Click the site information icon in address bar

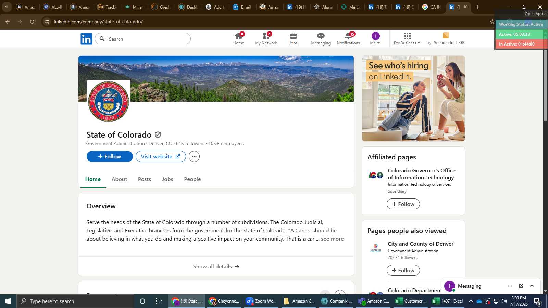click(x=47, y=22)
